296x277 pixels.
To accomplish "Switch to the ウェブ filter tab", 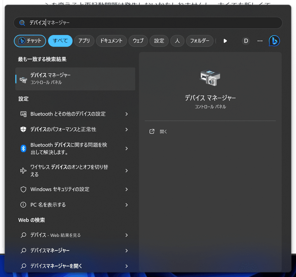I will pos(138,41).
